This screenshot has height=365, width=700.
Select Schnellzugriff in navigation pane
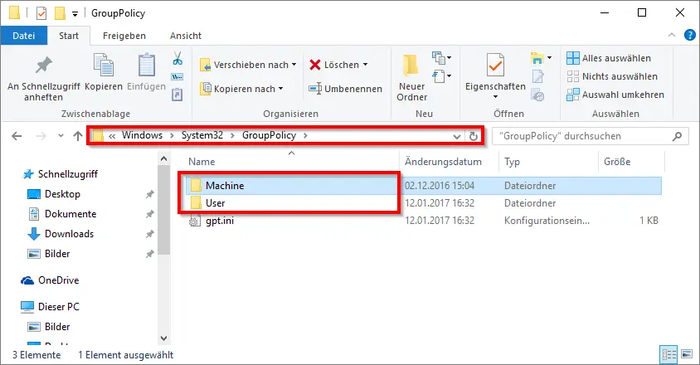coord(68,173)
